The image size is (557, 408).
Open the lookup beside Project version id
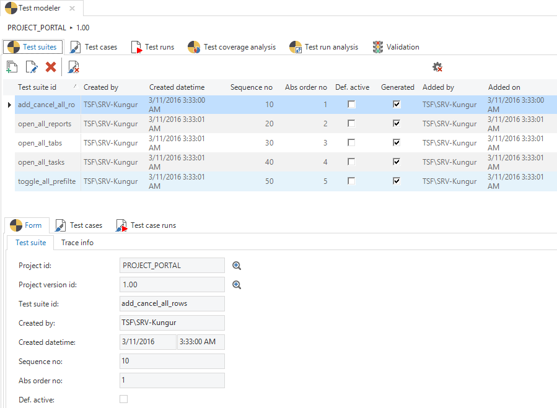[x=236, y=285]
